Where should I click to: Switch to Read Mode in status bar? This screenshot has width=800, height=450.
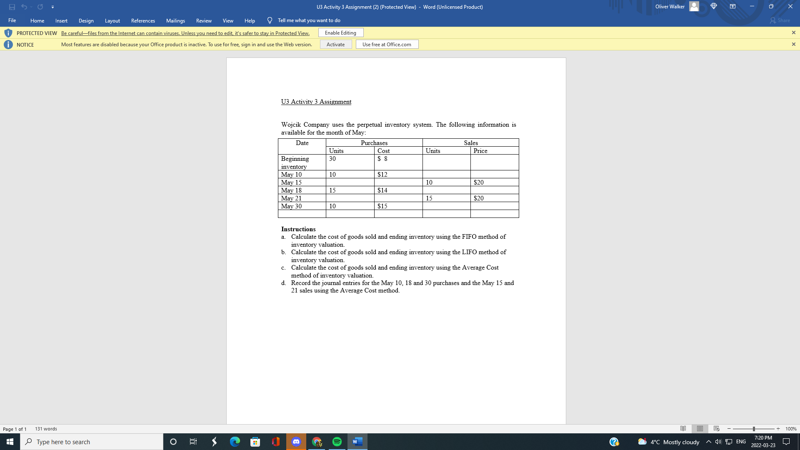(683, 428)
